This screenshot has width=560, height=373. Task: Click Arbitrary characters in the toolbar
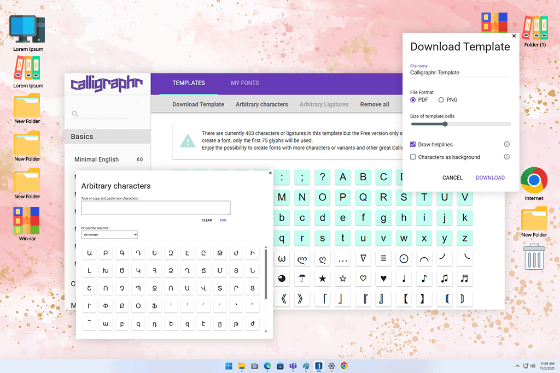tap(262, 104)
